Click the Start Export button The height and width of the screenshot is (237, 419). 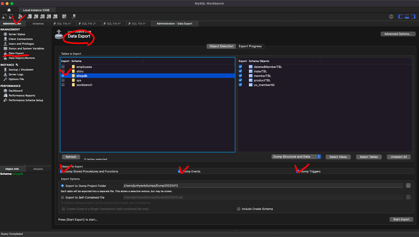click(401, 219)
